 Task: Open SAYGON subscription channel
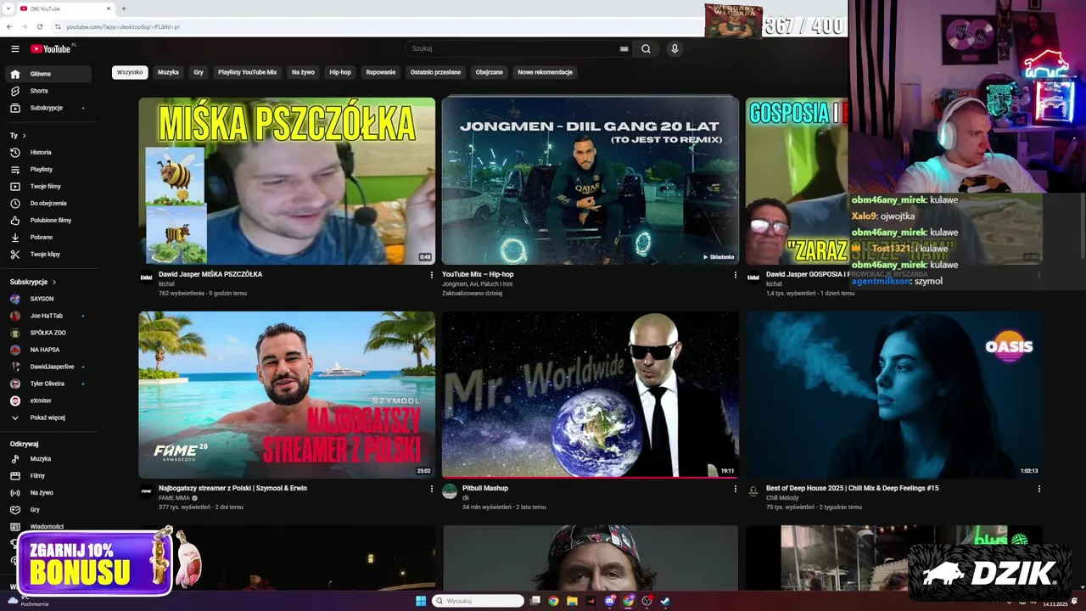coord(48,299)
